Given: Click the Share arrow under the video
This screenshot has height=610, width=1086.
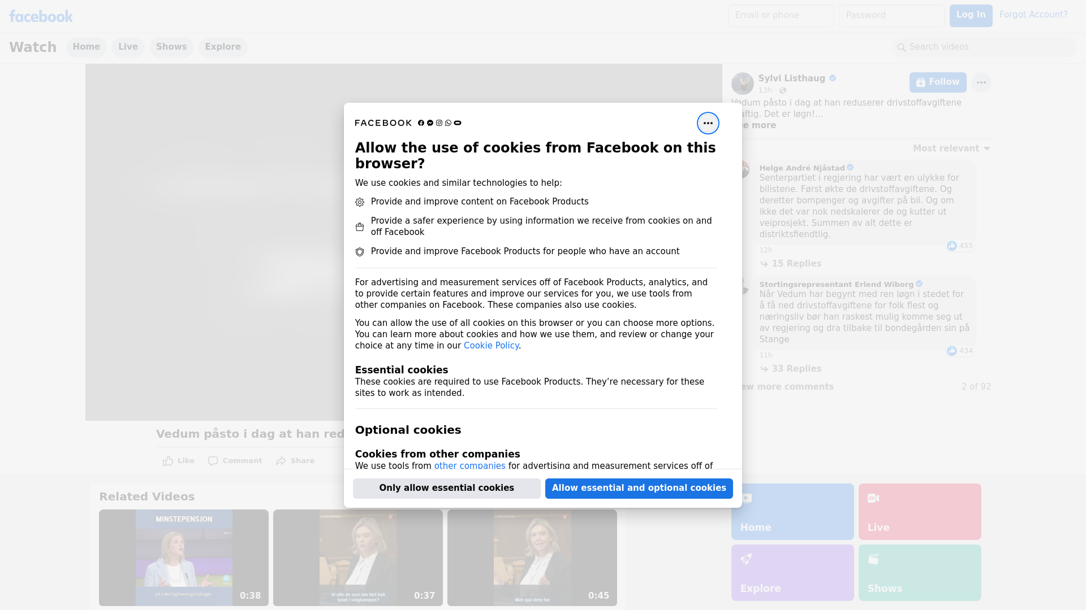Looking at the screenshot, I should (x=295, y=461).
